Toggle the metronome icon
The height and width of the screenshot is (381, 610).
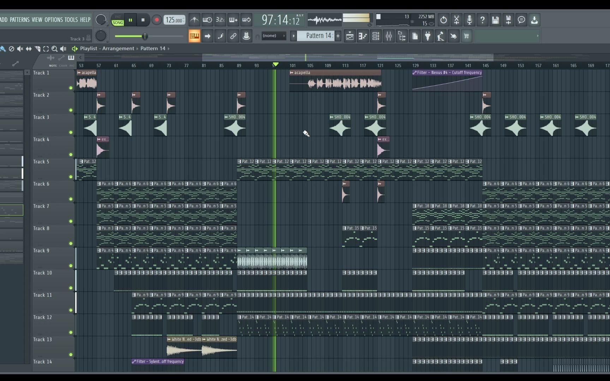[194, 20]
